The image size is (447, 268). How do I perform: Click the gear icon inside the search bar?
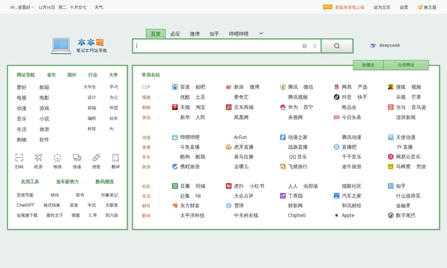click(304, 46)
